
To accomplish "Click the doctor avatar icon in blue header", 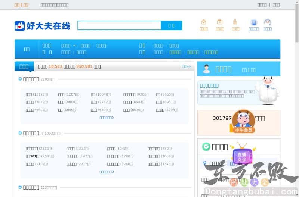I will click(206, 69).
